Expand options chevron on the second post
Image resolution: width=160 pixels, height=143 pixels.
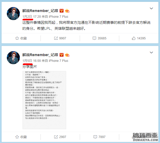point(151,52)
